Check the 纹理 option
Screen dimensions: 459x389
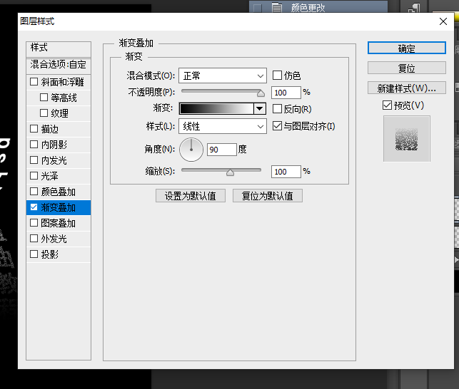tap(44, 113)
